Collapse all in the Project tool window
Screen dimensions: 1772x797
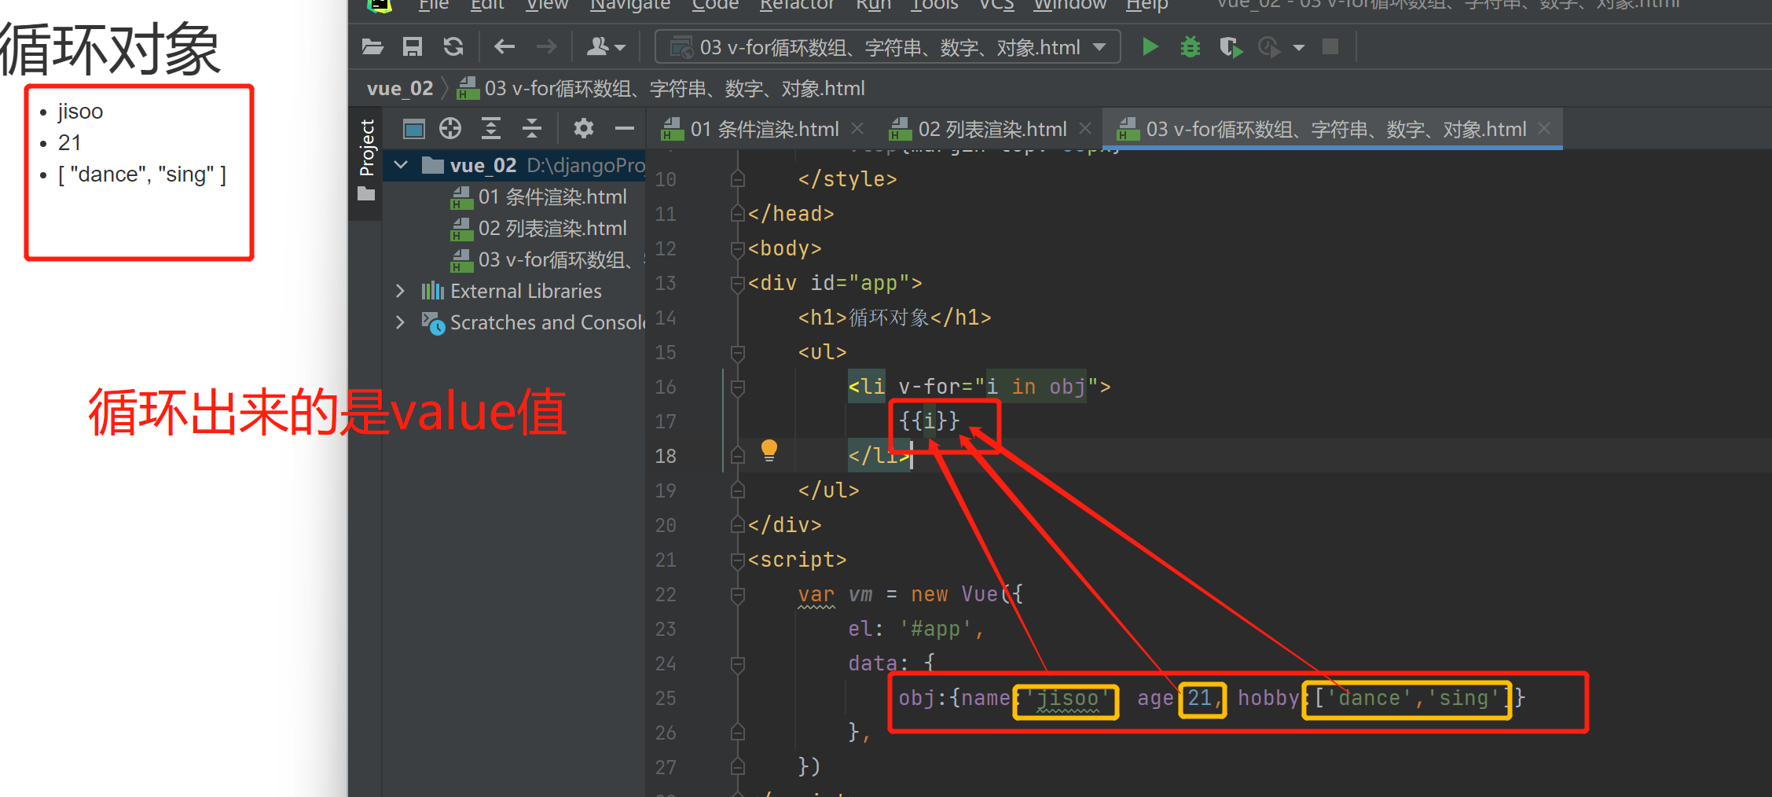coord(532,128)
